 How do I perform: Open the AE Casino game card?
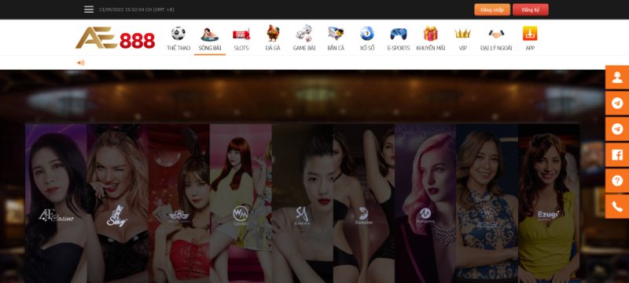(x=56, y=204)
